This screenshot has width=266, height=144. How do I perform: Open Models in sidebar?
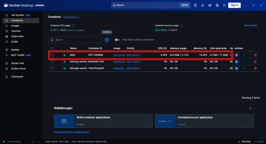[x=21, y=50]
